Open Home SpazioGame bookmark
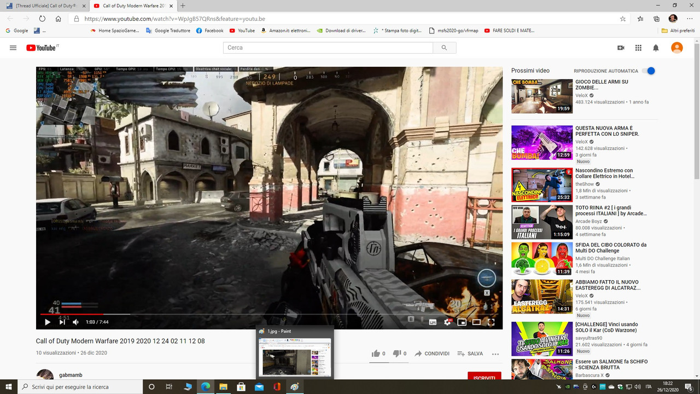Screen dimensions: 700x394 click(114, 31)
